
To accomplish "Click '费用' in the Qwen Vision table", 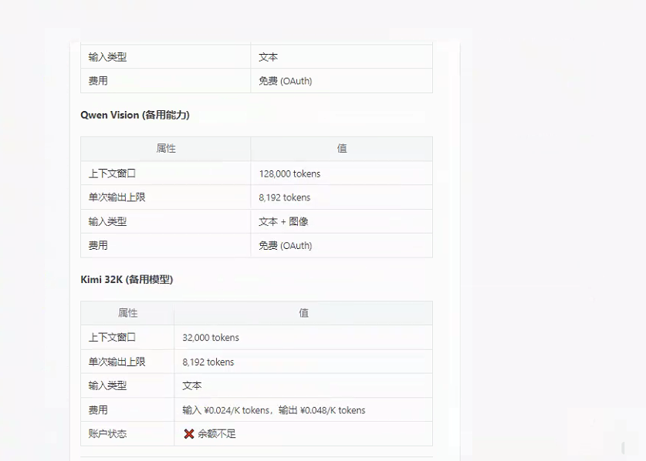I will pos(98,245).
